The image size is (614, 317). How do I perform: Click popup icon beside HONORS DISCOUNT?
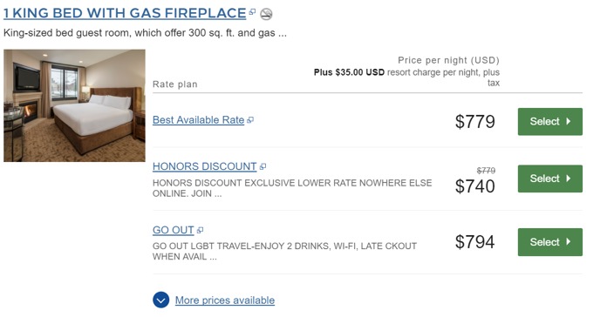(x=263, y=166)
